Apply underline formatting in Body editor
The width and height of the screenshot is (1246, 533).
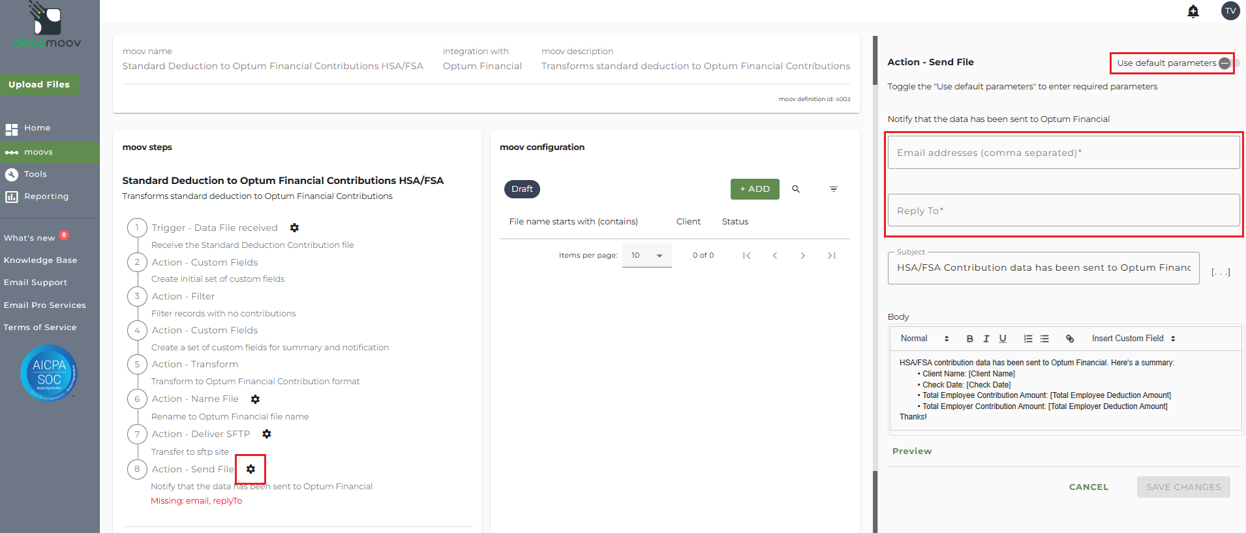(x=1003, y=339)
